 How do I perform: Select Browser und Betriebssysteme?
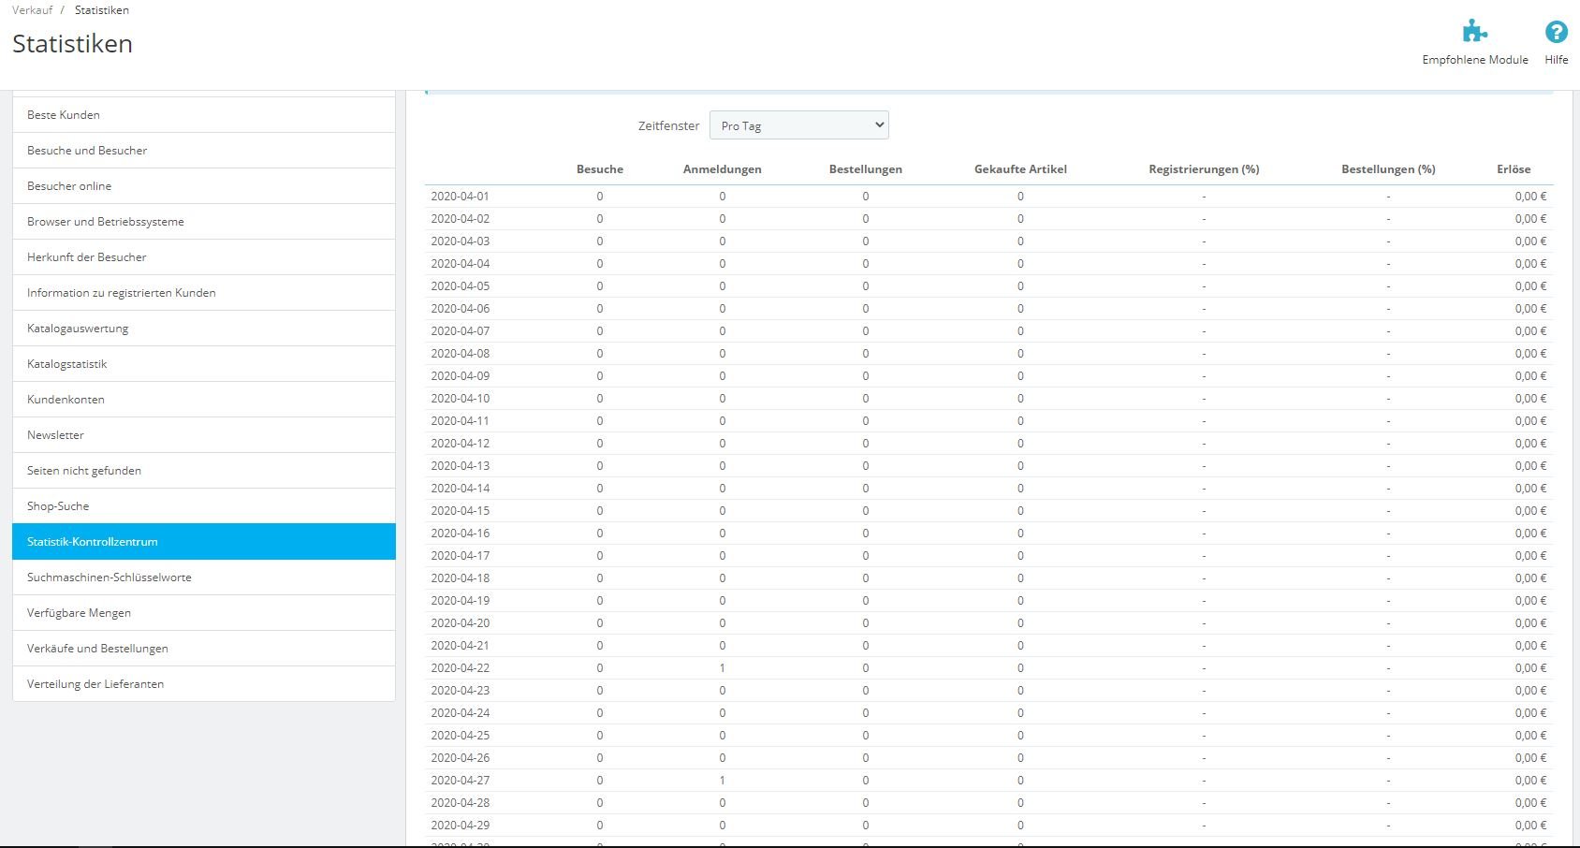tap(204, 222)
